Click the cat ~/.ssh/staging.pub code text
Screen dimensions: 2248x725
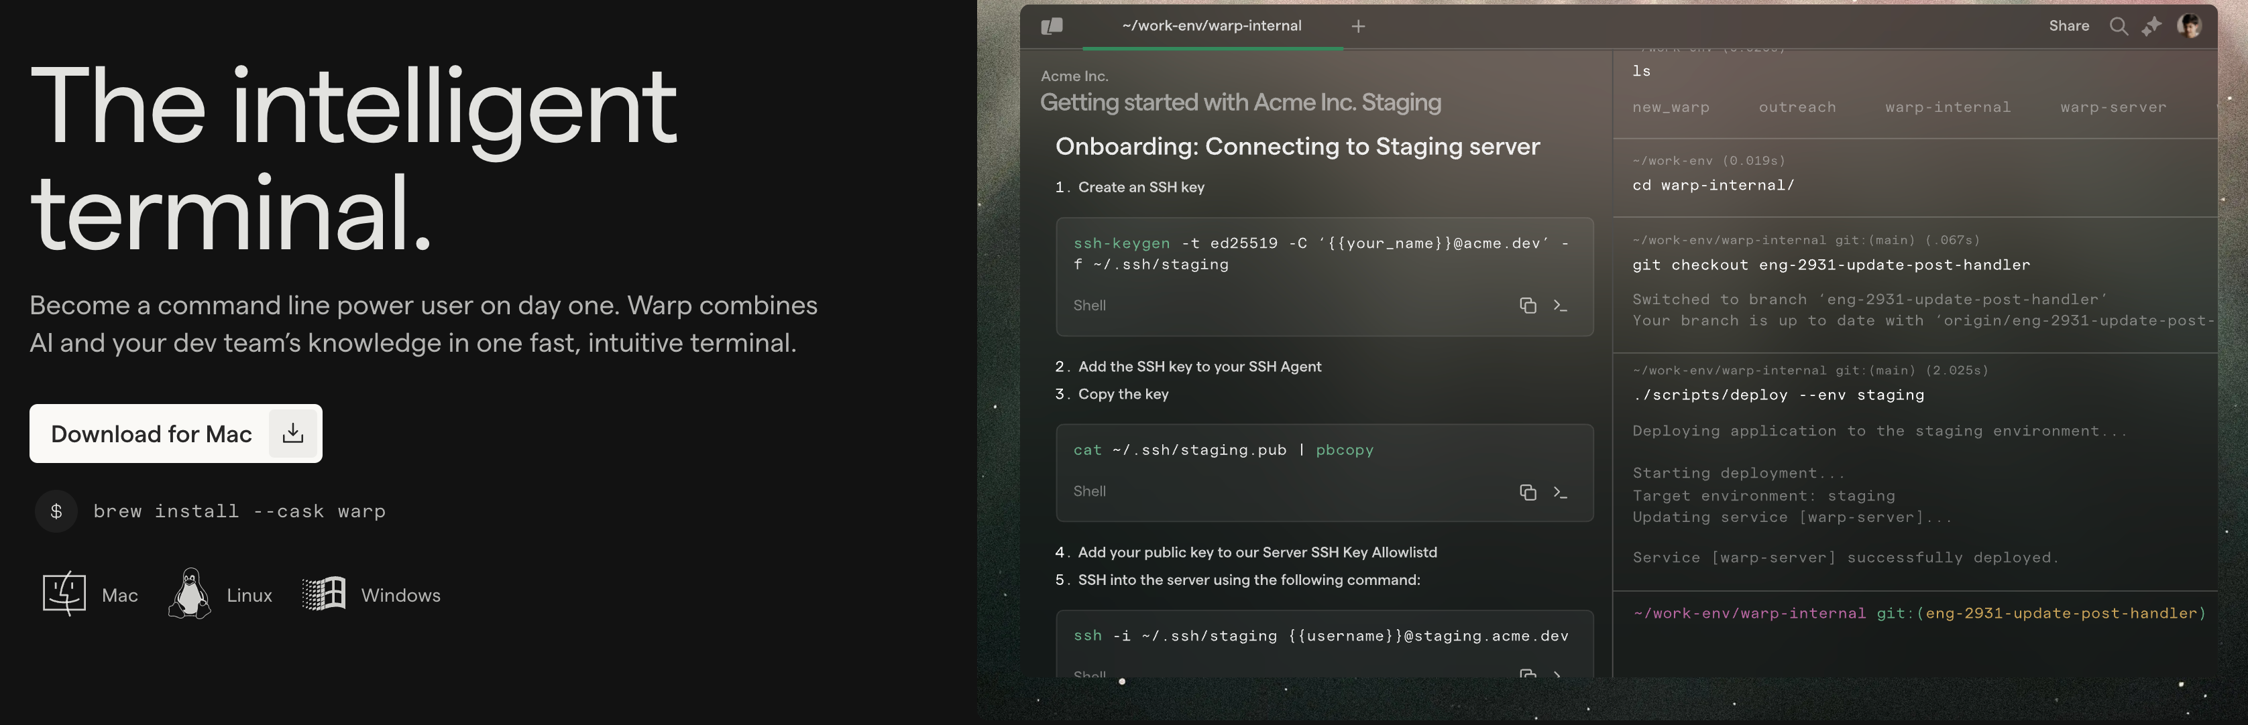(x=1223, y=450)
